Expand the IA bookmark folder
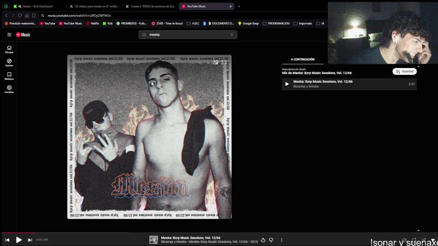This screenshot has height=246, width=438. (x=320, y=24)
